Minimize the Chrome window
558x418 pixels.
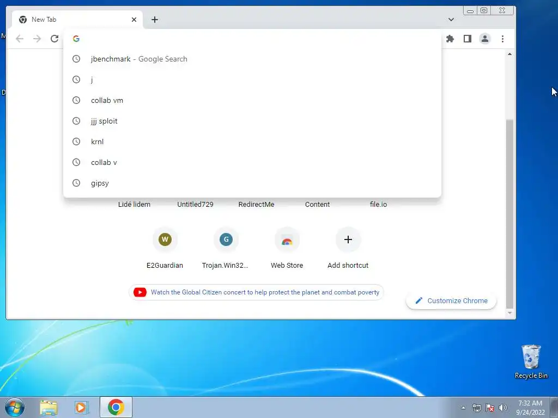pos(470,11)
